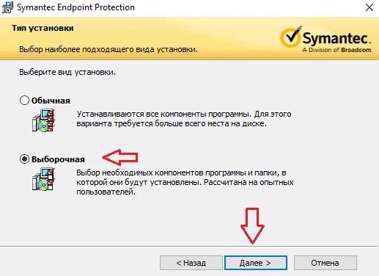Close the Symantec Endpoint Protection installer window
The height and width of the screenshot is (276, 379).
pyautogui.click(x=369, y=7)
